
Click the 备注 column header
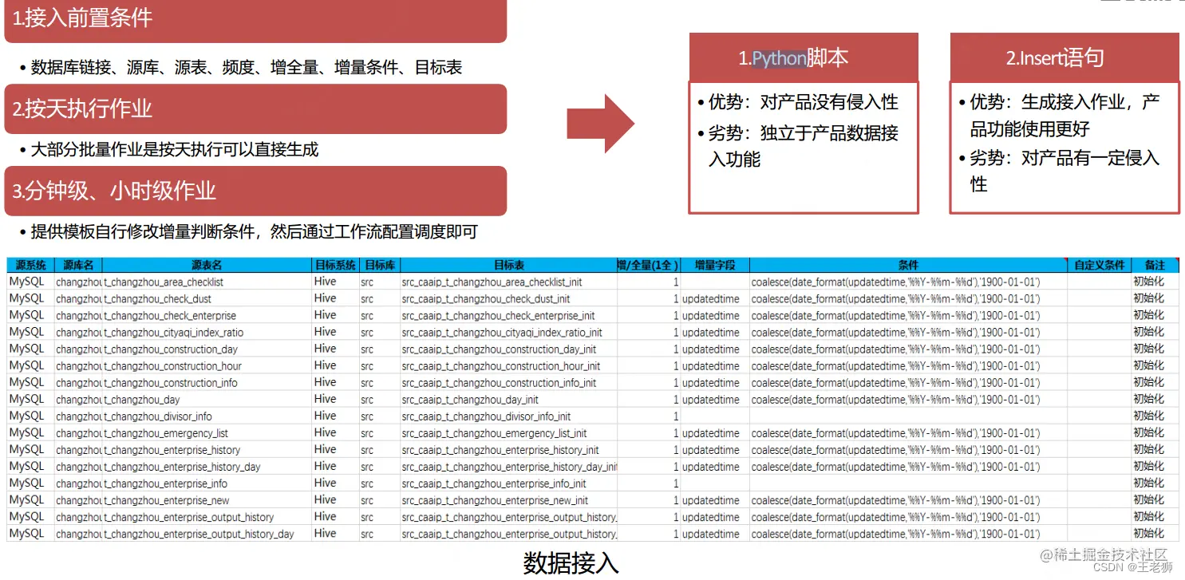tap(1154, 265)
